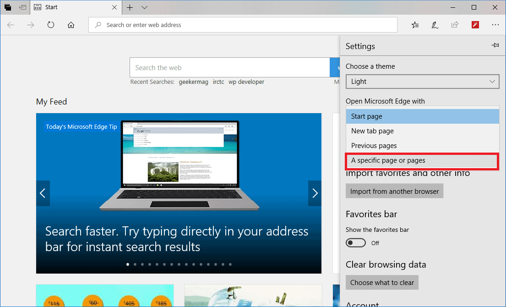506x307 pixels.
Task: Go to the Home page
Action: (x=71, y=25)
